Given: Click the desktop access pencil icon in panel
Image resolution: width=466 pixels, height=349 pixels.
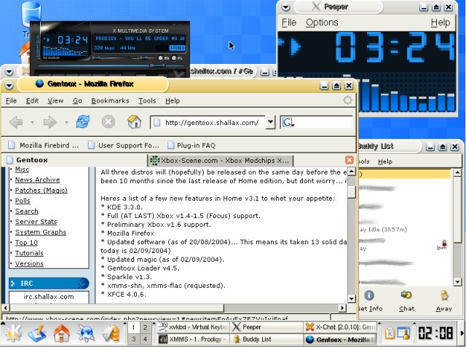Looking at the screenshot, I should tap(37, 333).
